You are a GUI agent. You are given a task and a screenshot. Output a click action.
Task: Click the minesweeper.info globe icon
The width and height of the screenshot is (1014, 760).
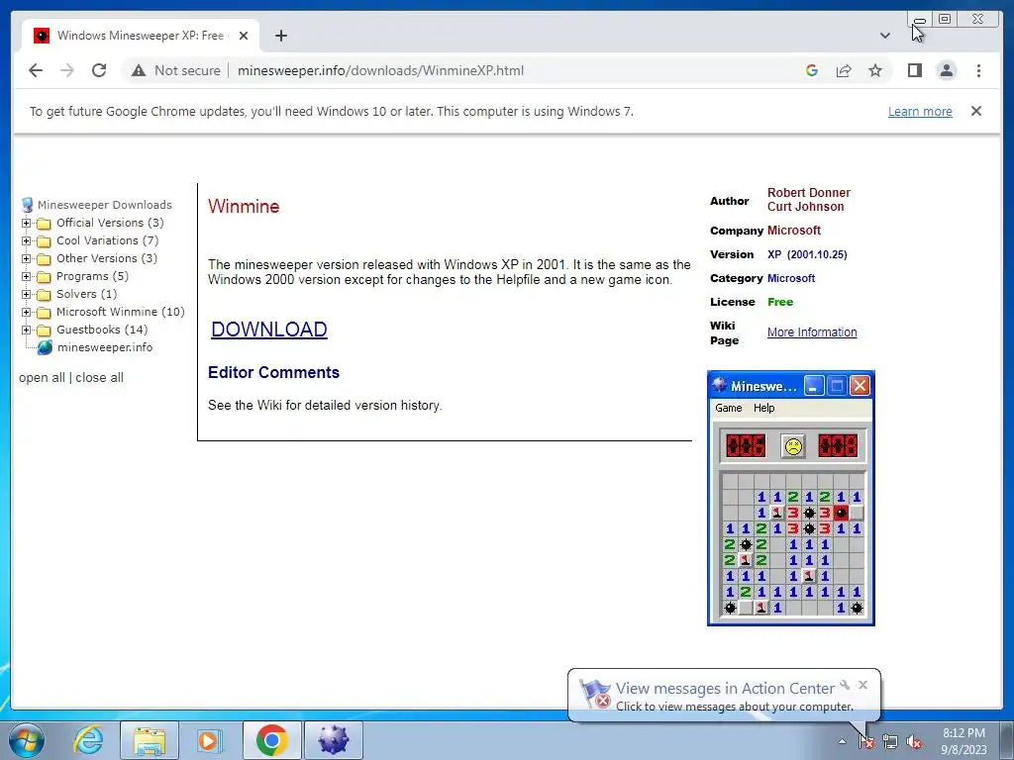click(45, 347)
